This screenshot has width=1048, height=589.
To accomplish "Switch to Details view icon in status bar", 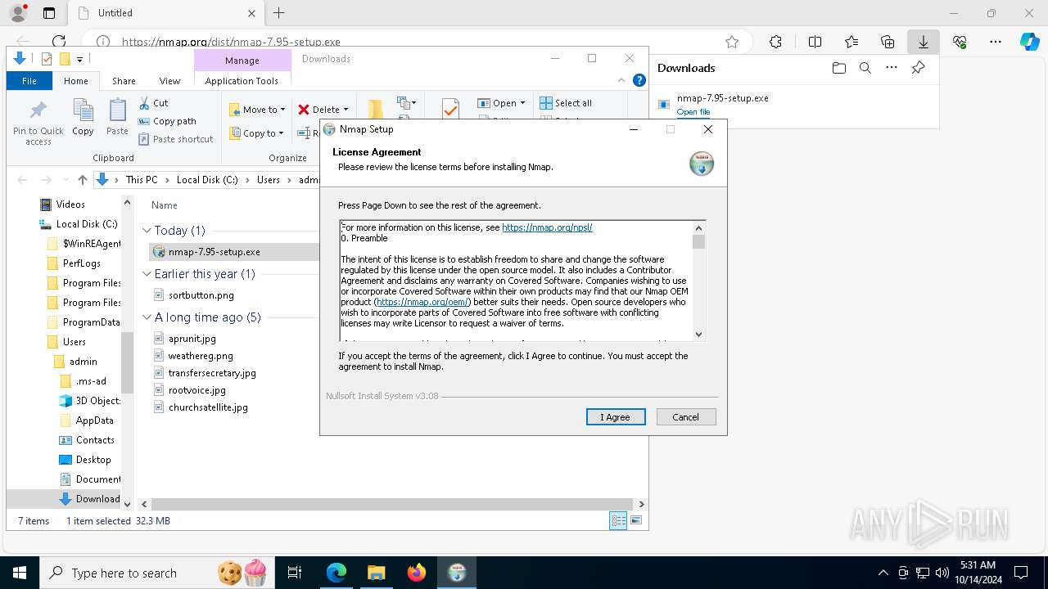I will click(618, 521).
